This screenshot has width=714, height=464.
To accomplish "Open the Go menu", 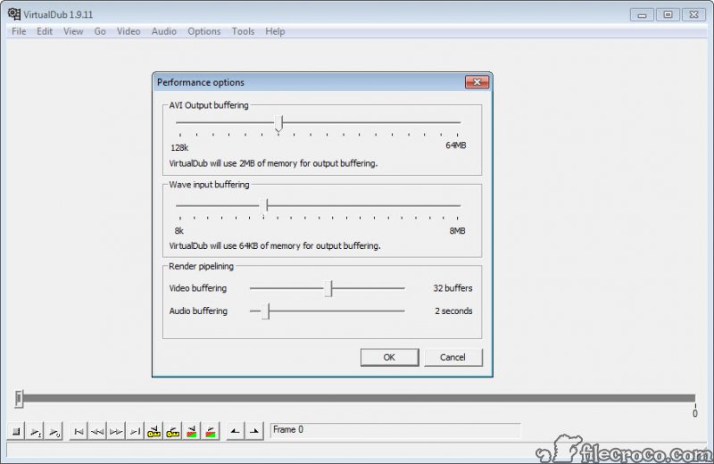I will click(100, 31).
